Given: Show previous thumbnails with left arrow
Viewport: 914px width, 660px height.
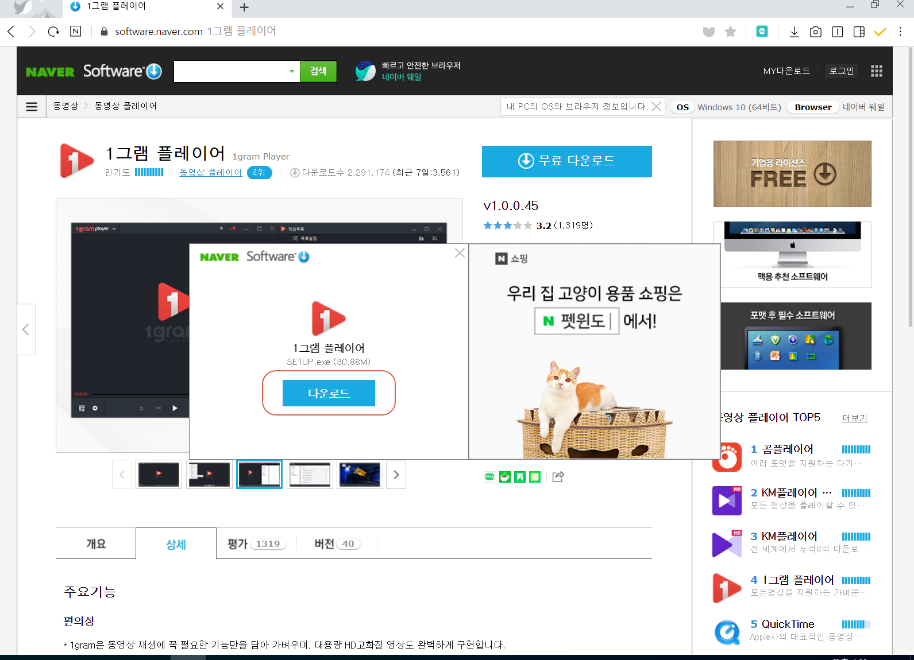Looking at the screenshot, I should pyautogui.click(x=122, y=475).
